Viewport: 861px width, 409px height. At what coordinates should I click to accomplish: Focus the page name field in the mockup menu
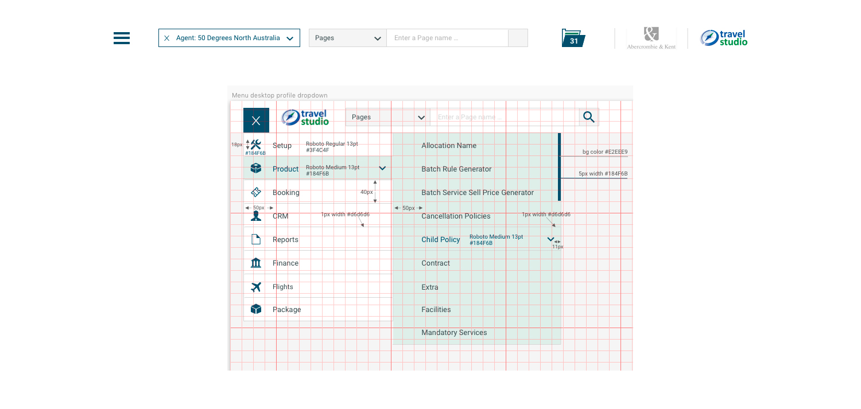pos(505,117)
